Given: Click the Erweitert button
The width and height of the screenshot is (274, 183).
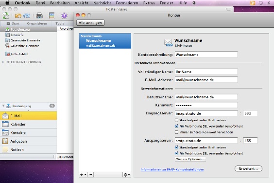Looking at the screenshot, I should tap(248, 168).
